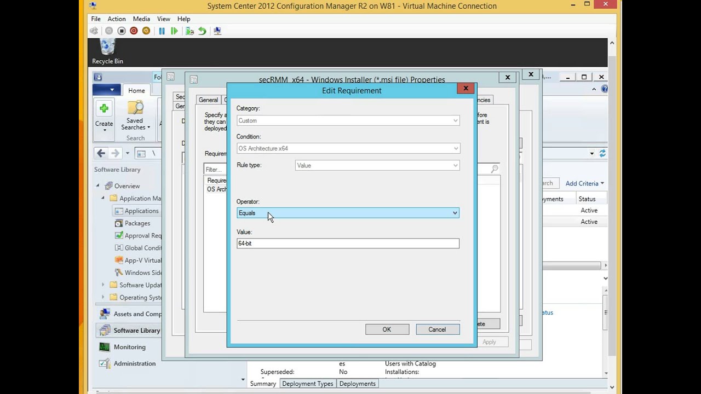The width and height of the screenshot is (701, 394).
Task: Click the Create green plus icon
Action: (x=104, y=108)
